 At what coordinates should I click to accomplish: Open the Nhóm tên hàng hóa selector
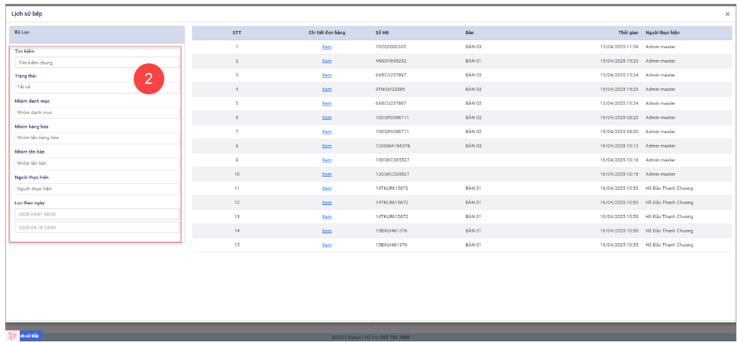(x=97, y=138)
